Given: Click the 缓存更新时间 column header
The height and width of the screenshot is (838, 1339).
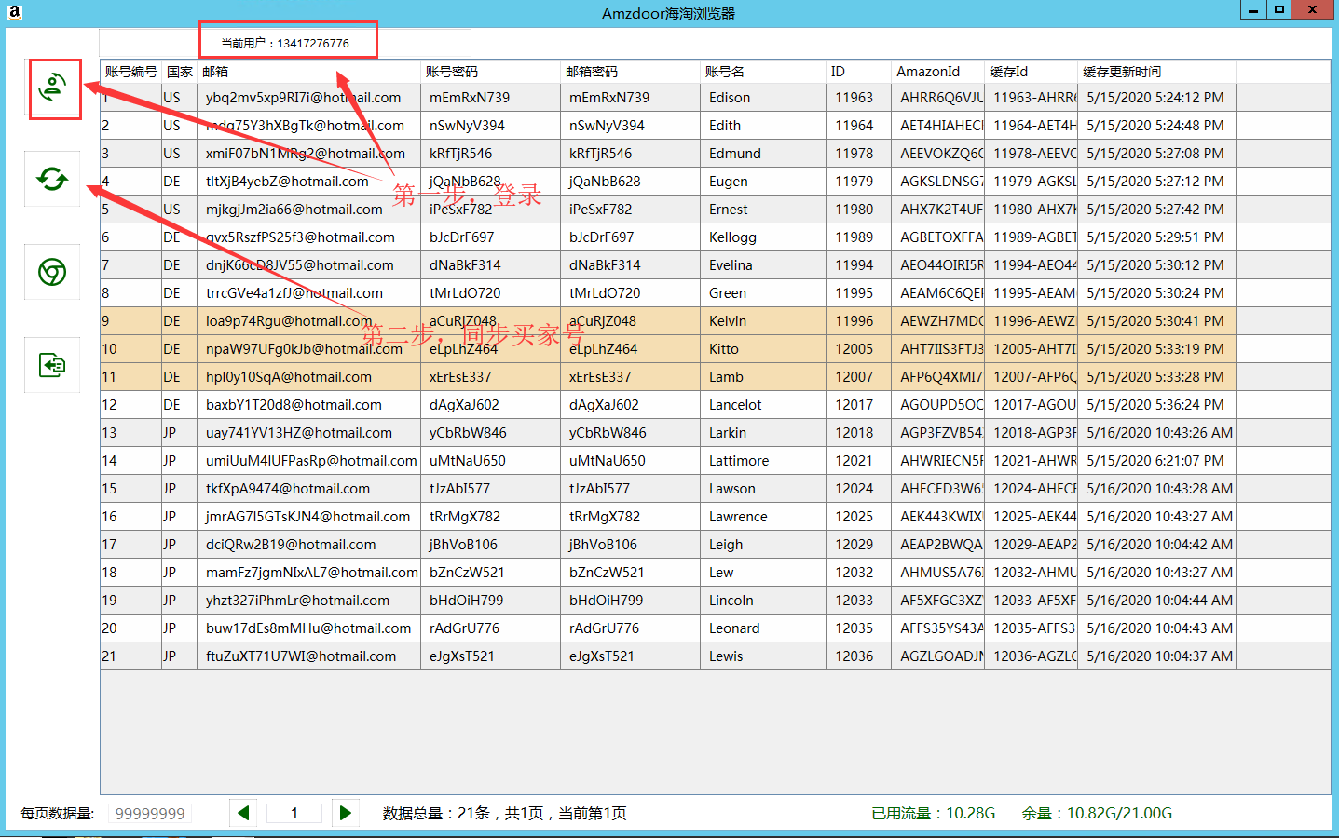Looking at the screenshot, I should pyautogui.click(x=1157, y=72).
